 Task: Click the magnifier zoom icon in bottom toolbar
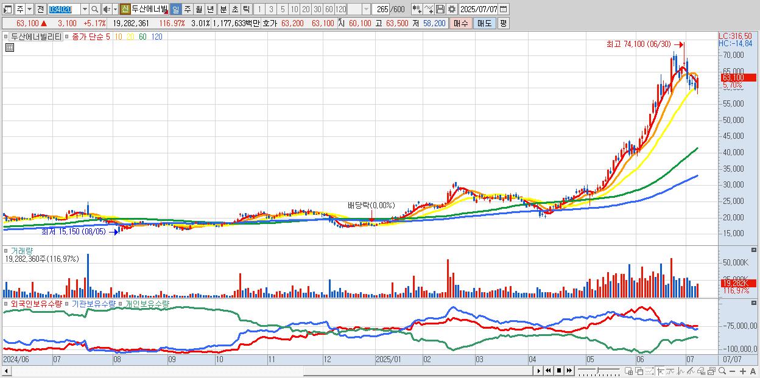coord(722,371)
